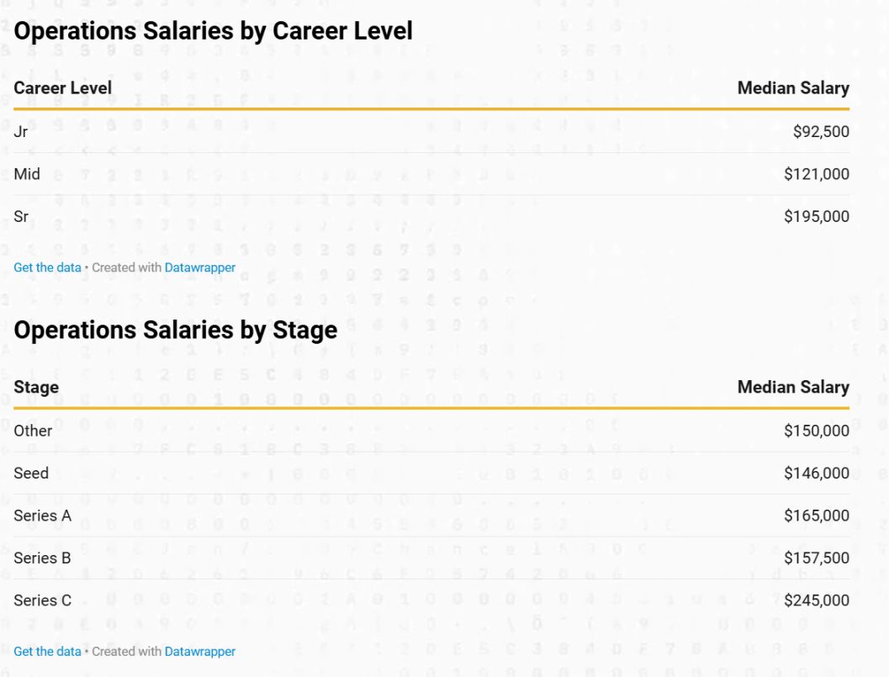Select the 'Mid' row label
Viewport: 889px width, 677px height.
click(x=27, y=174)
